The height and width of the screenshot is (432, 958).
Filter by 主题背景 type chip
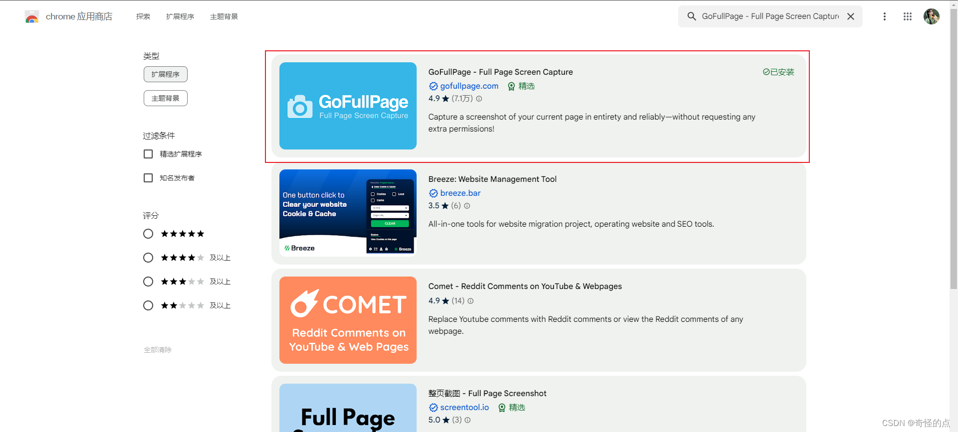pos(166,98)
